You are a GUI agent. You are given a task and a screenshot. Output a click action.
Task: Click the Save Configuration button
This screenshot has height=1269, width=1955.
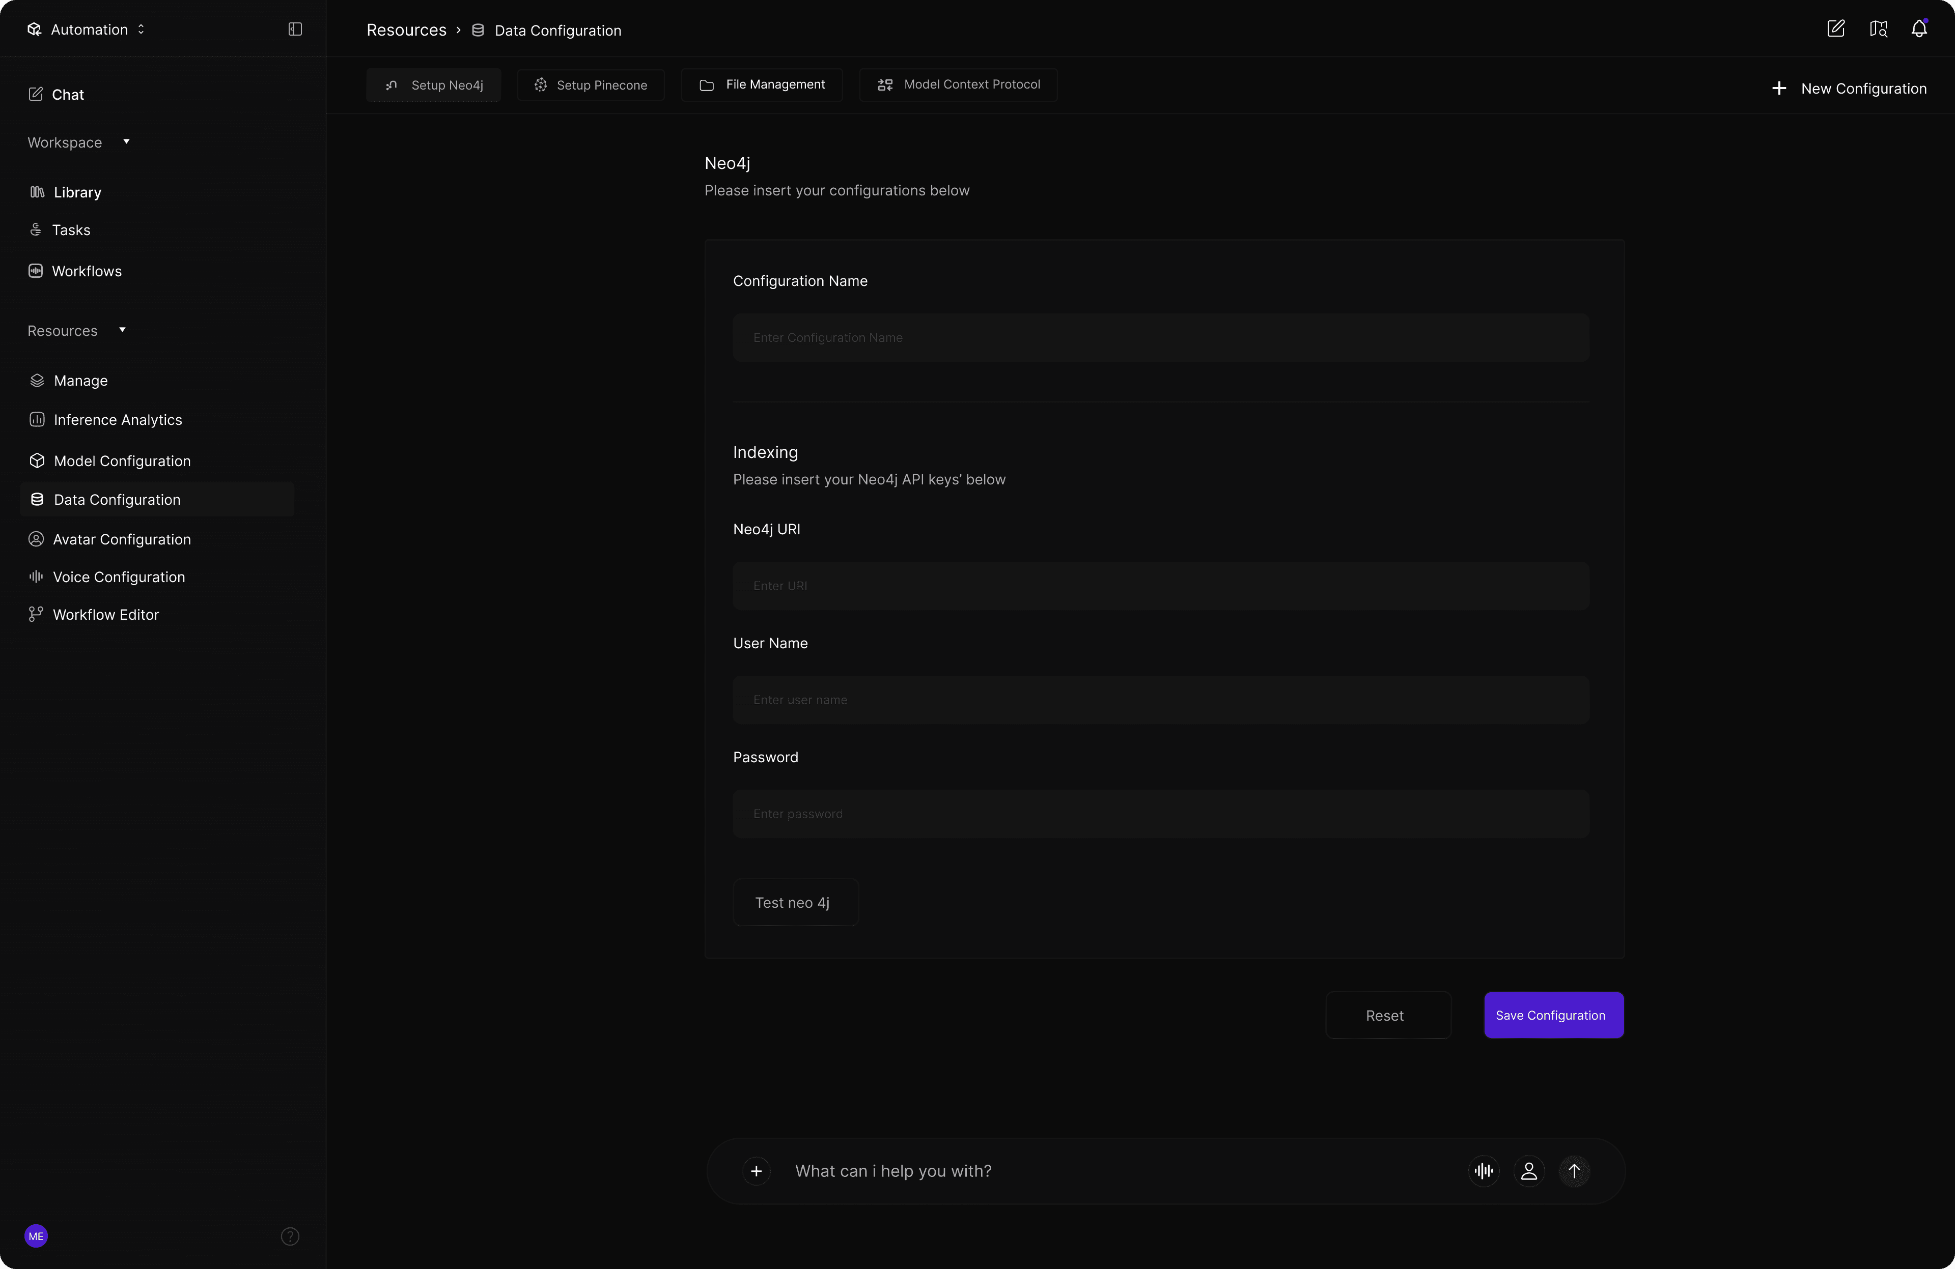pyautogui.click(x=1553, y=1016)
